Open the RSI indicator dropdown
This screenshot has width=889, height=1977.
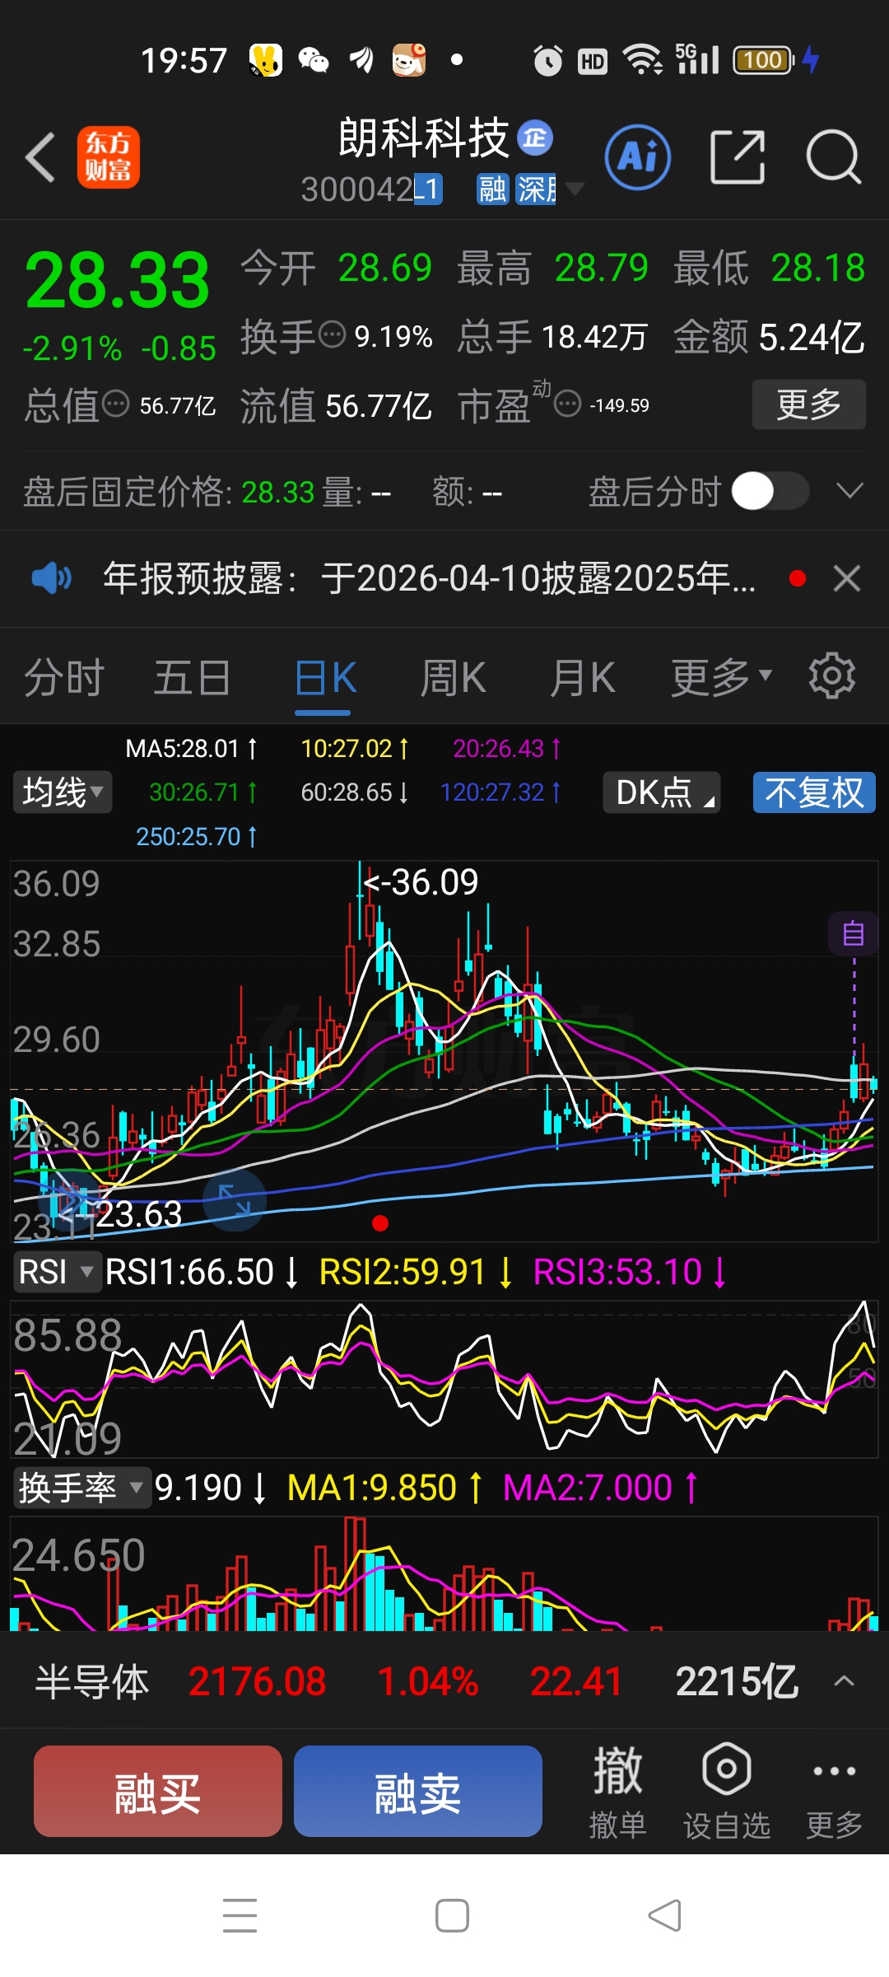click(x=57, y=1271)
